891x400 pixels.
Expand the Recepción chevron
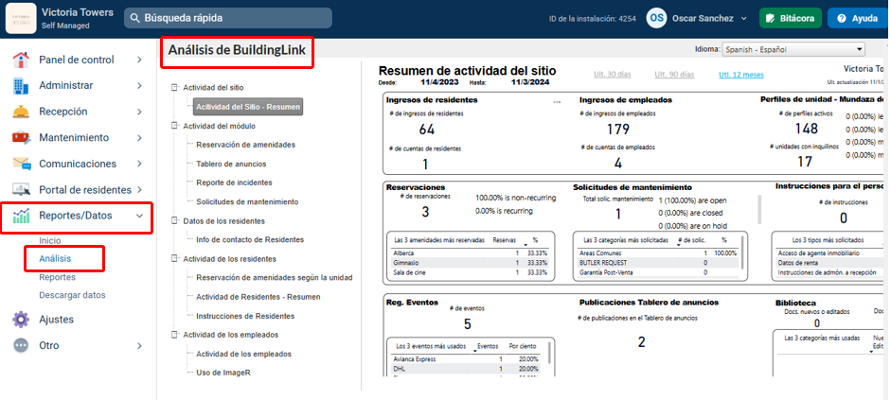point(139,112)
